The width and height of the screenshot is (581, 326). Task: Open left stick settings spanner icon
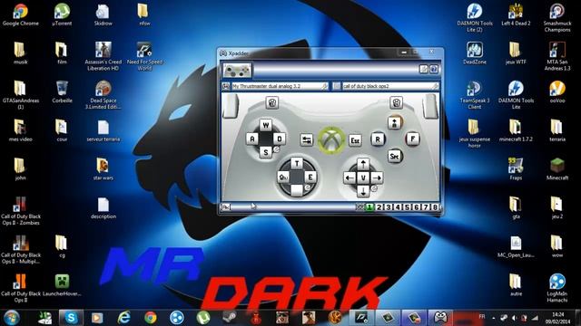[276, 149]
